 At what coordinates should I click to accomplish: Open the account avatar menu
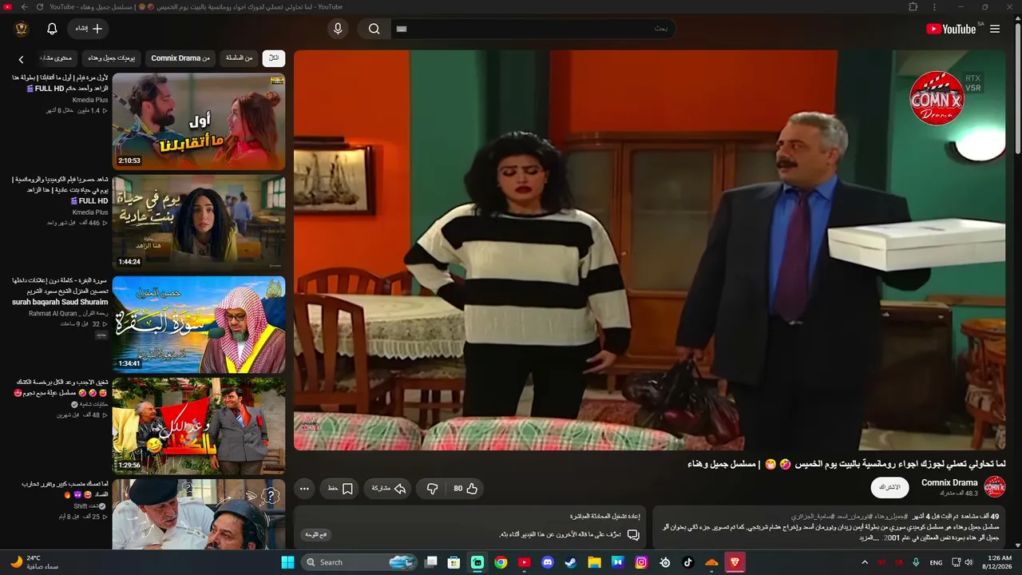click(x=22, y=29)
